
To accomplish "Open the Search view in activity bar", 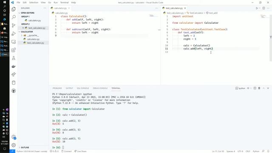I will point(14,17).
